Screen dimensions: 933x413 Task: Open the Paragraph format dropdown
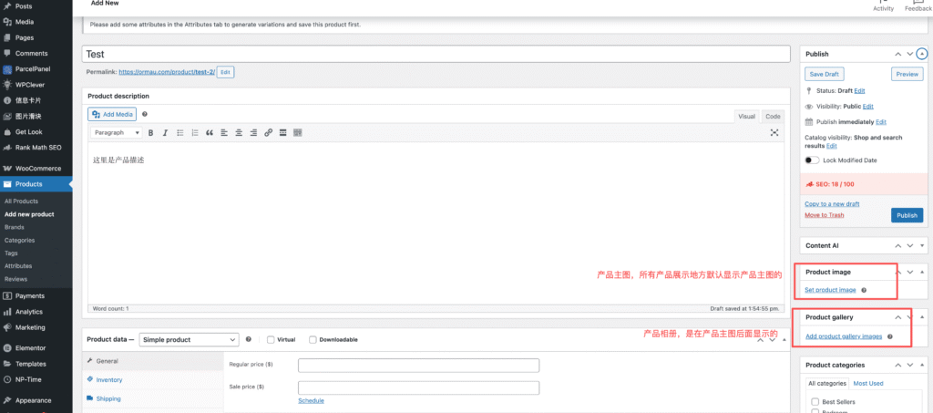[x=117, y=133]
